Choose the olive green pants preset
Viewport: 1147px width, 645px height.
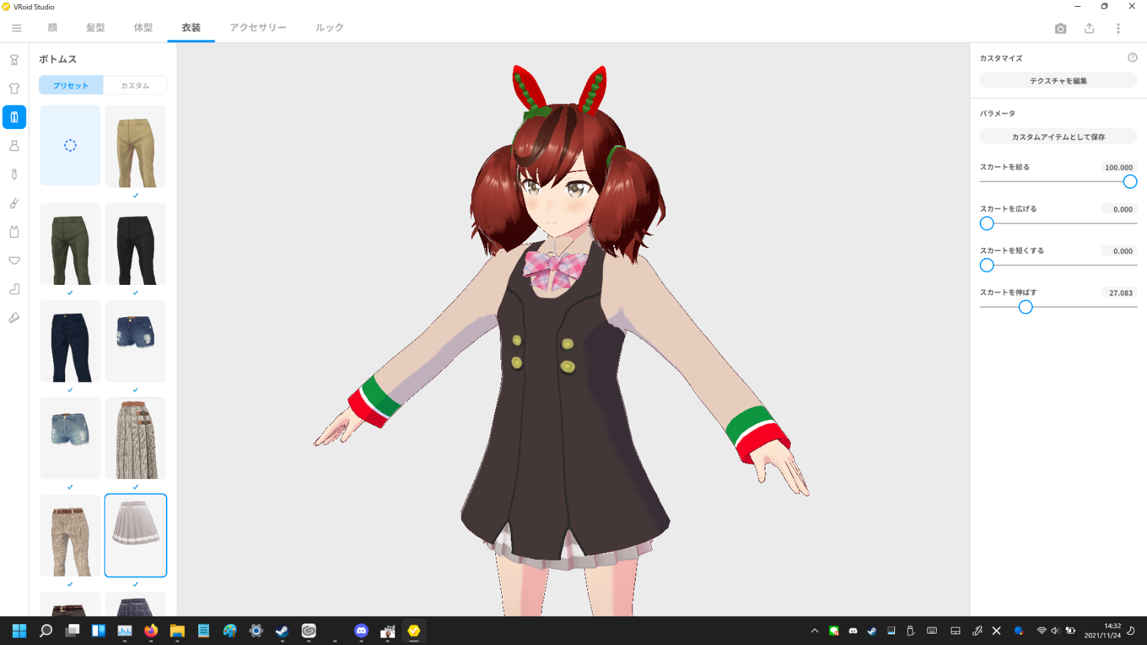point(70,244)
